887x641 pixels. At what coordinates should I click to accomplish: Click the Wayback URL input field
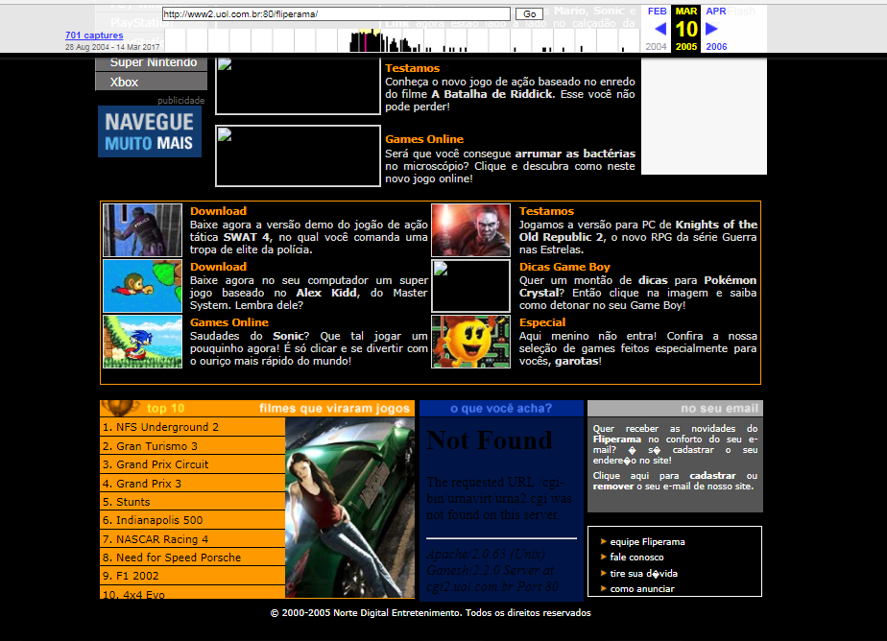coord(336,14)
